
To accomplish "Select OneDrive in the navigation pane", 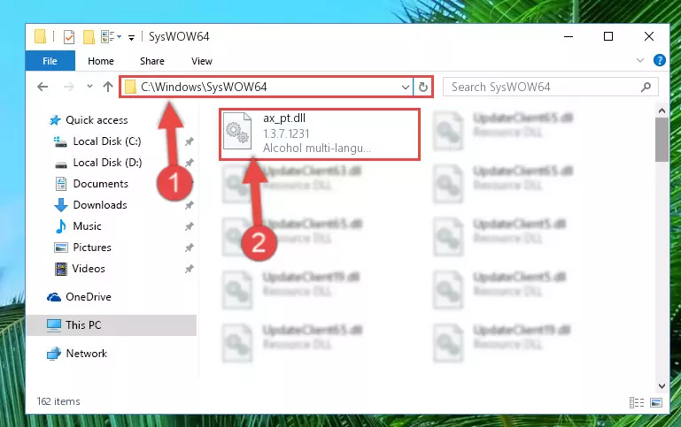I will (89, 297).
